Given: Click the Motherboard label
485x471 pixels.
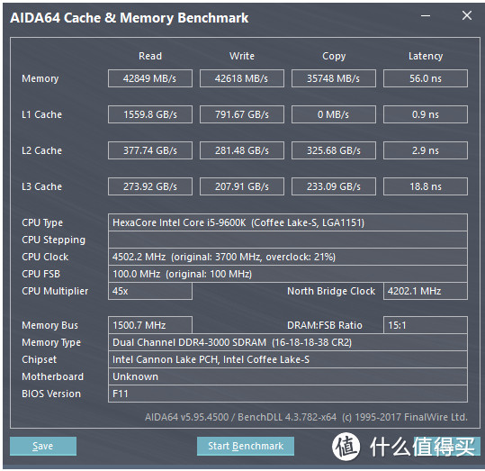Looking at the screenshot, I should coord(52,376).
